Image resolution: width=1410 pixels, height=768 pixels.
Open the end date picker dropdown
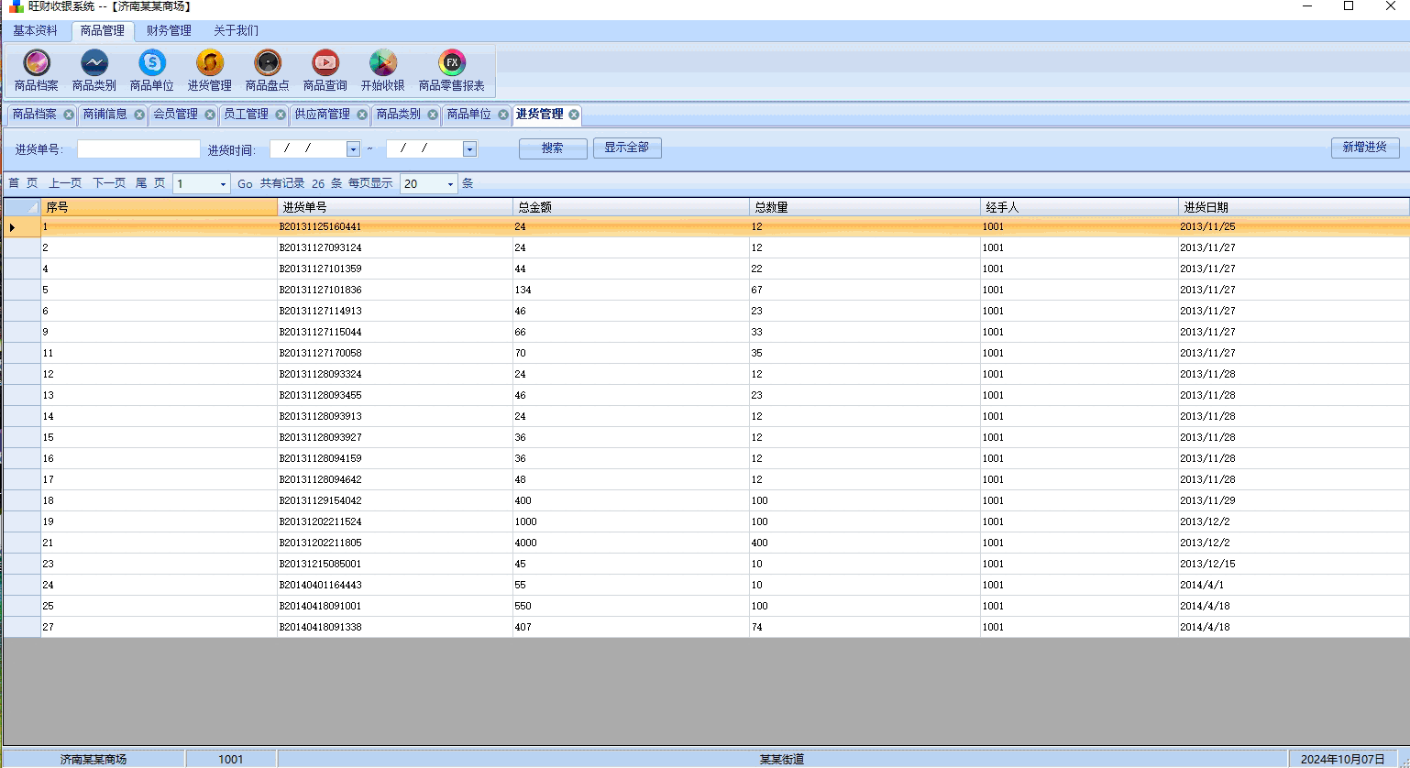click(x=469, y=148)
